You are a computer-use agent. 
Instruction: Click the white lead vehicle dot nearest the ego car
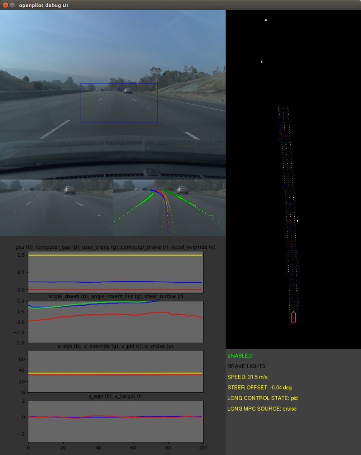(298, 220)
